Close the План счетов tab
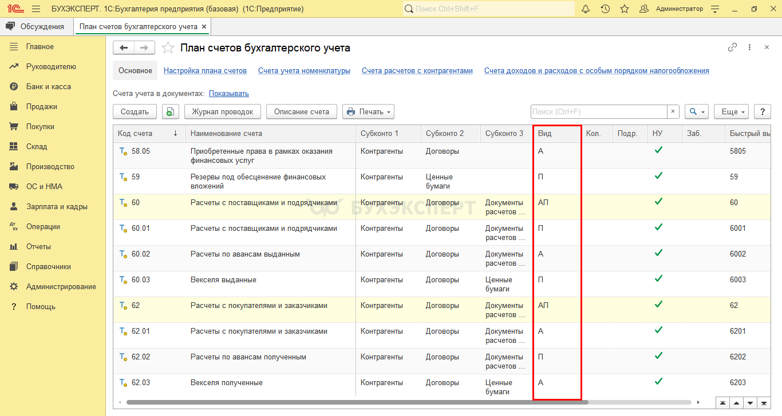Viewport: 782px width, 416px height. pyautogui.click(x=204, y=26)
